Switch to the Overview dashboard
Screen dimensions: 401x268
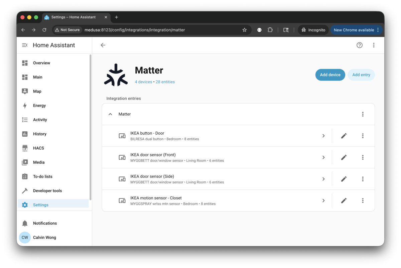(x=41, y=63)
